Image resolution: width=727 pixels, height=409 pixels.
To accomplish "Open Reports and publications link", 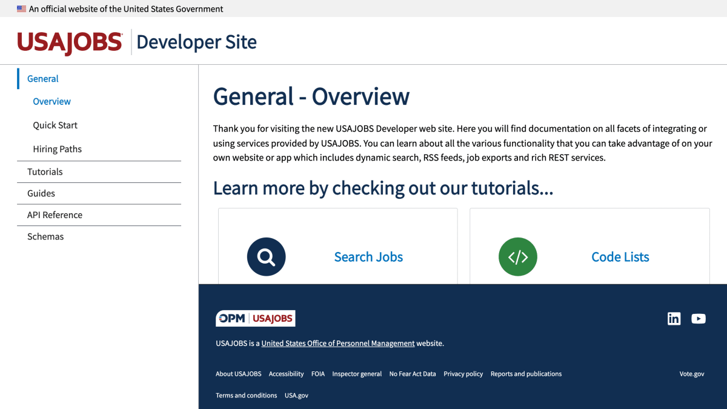I will 526,374.
